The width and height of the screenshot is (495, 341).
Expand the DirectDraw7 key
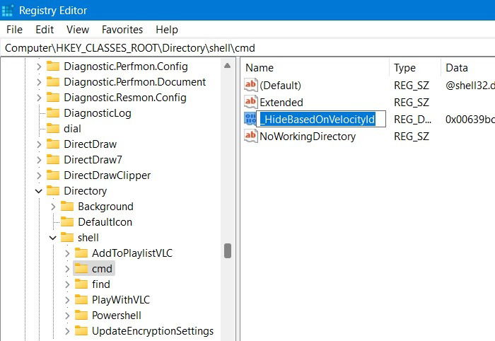[x=39, y=160]
